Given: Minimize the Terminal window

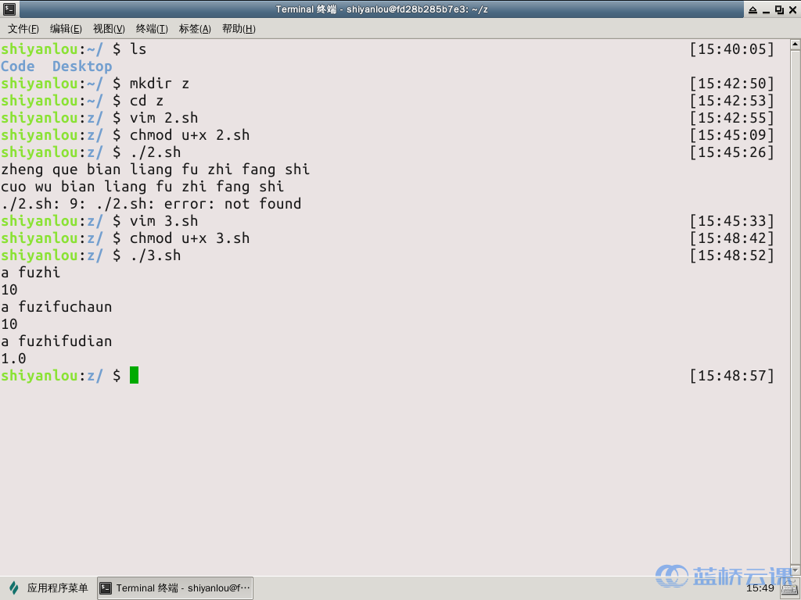Looking at the screenshot, I should (766, 9).
